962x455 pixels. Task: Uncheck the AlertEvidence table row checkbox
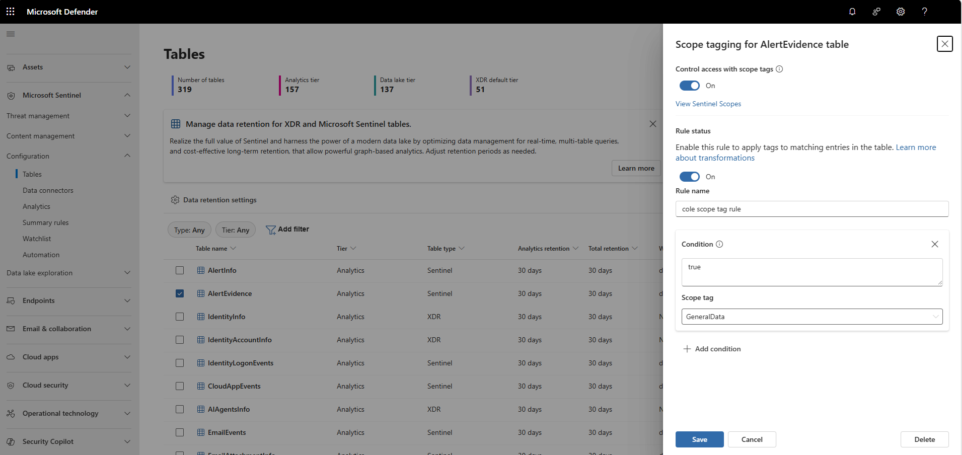pos(180,293)
